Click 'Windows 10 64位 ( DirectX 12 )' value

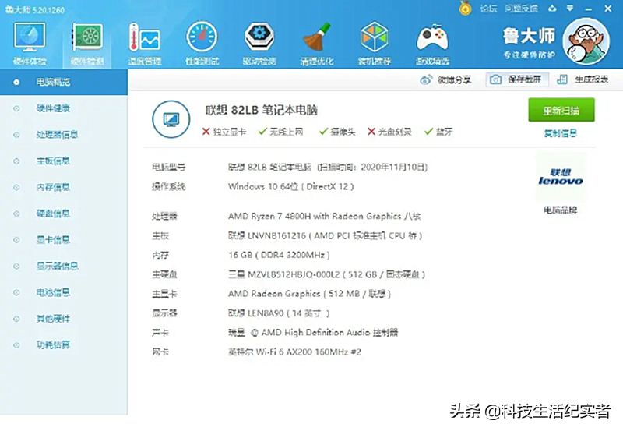290,186
